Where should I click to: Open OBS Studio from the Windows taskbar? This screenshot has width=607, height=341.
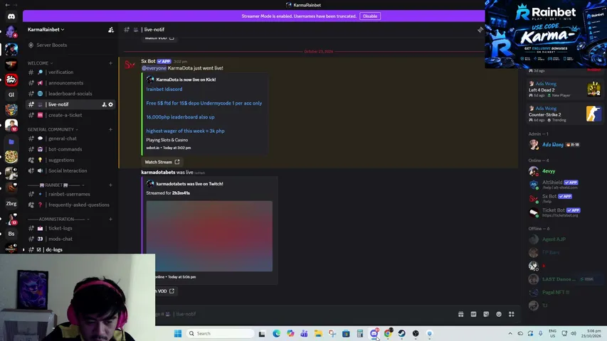click(416, 333)
